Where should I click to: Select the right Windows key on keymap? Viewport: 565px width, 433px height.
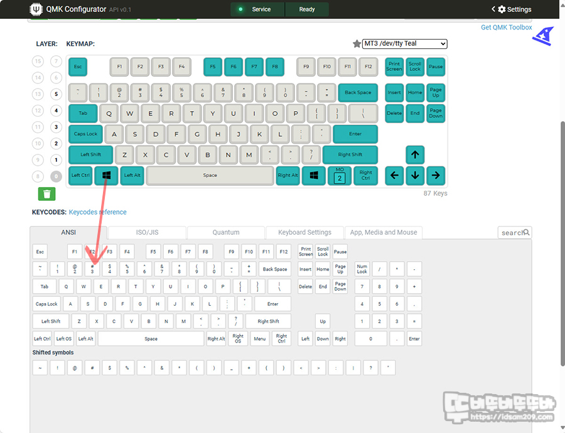314,176
